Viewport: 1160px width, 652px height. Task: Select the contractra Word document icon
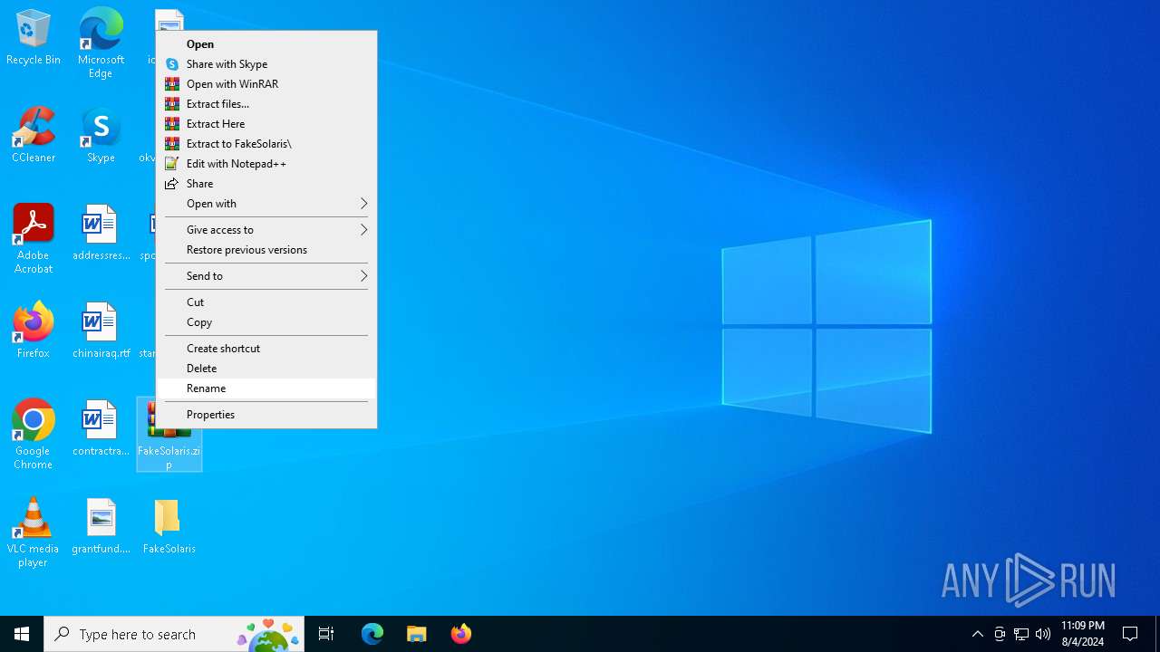(x=101, y=428)
